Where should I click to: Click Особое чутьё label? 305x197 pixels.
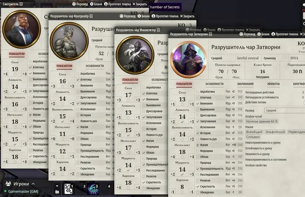coord(253,117)
